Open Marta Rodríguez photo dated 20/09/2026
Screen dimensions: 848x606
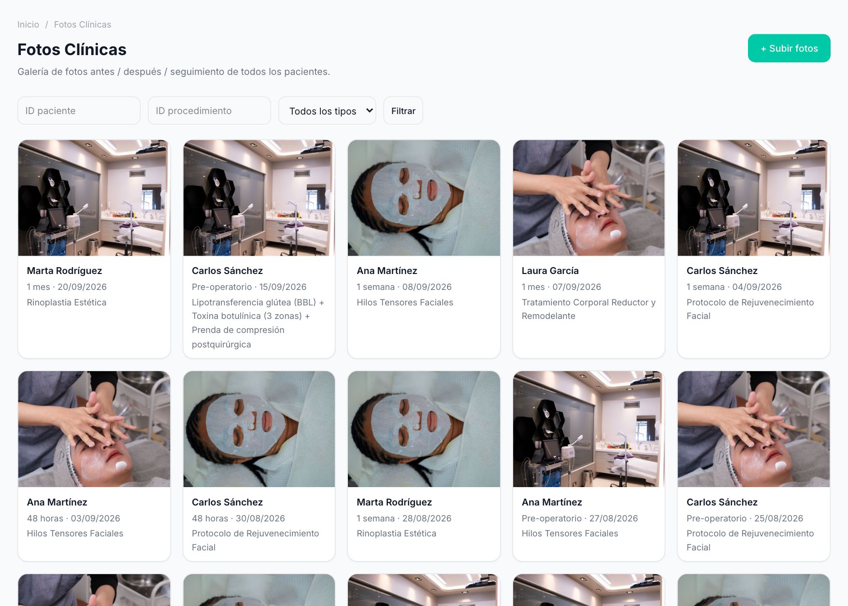click(94, 198)
